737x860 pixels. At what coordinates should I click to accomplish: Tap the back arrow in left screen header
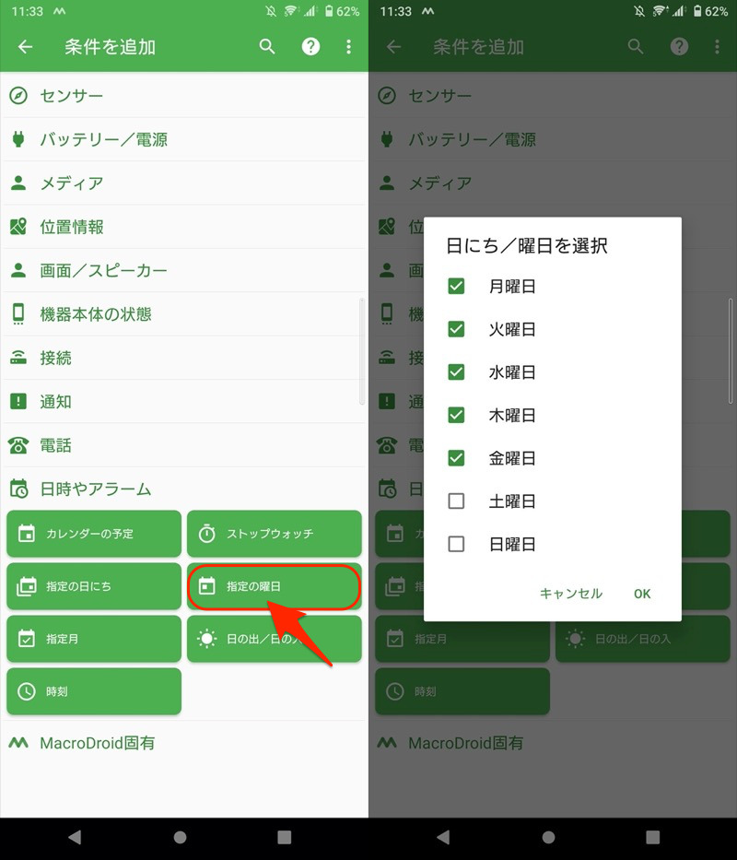(x=25, y=47)
